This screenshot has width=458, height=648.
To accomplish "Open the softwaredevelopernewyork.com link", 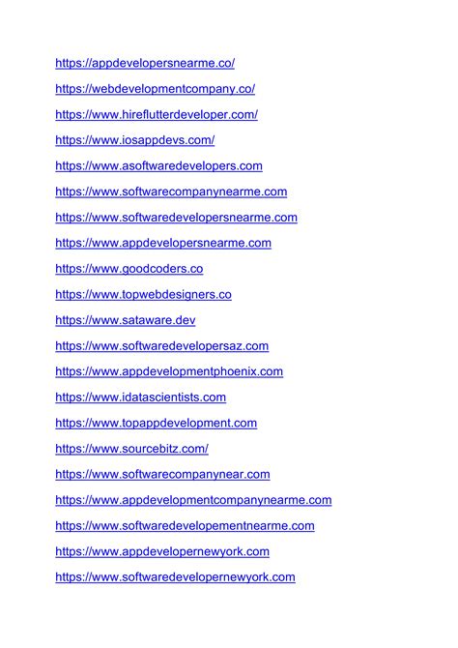I will 176,577.
